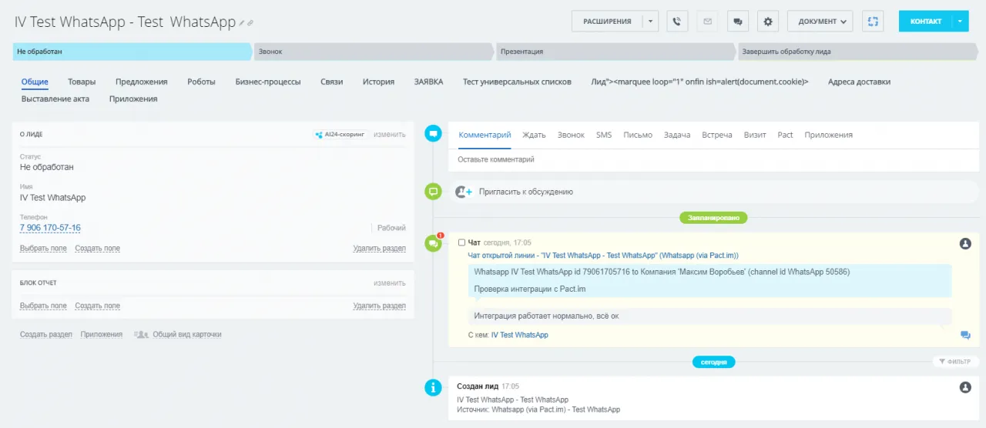Click Пригласить к обсуждению

coord(525,192)
